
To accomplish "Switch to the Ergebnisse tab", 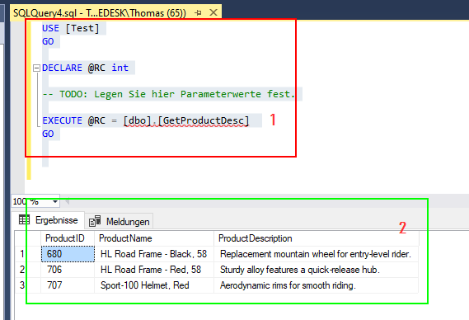I will [49, 220].
